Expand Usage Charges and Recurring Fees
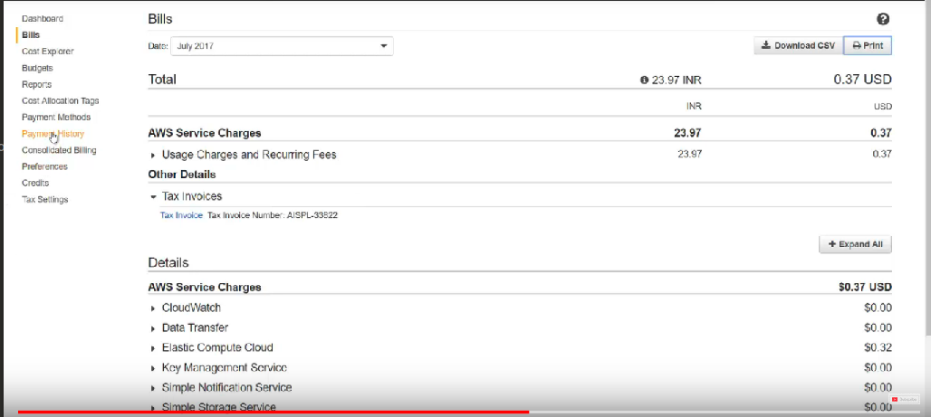Image resolution: width=931 pixels, height=417 pixels. point(152,155)
